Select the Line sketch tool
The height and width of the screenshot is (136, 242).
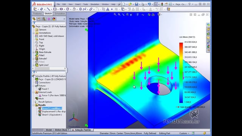click(48, 9)
